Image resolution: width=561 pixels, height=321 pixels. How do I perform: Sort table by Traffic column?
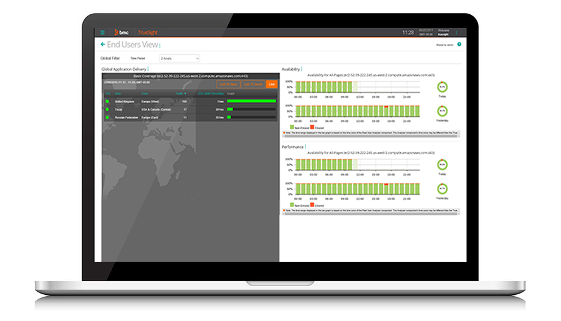tap(181, 93)
